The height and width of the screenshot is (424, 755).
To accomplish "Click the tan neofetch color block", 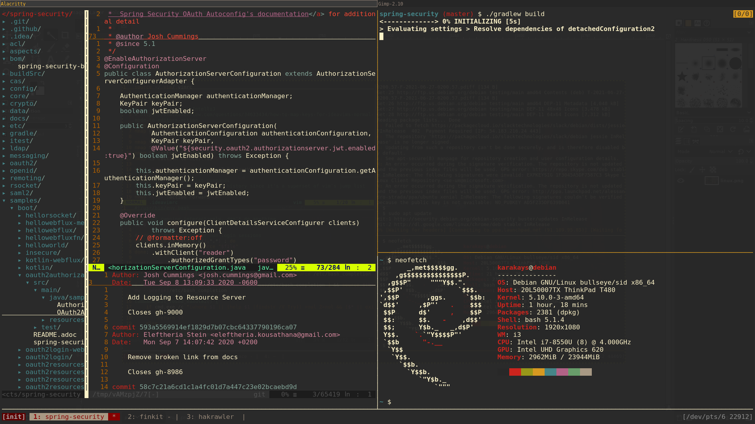I will pyautogui.click(x=586, y=372).
